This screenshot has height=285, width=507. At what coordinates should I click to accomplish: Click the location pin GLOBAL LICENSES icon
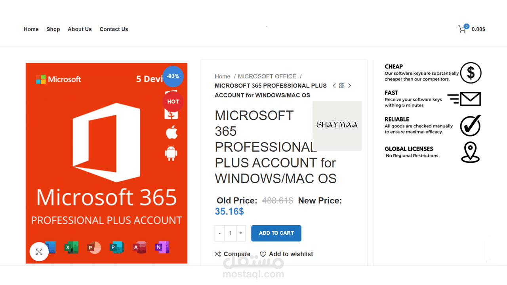[x=470, y=152]
